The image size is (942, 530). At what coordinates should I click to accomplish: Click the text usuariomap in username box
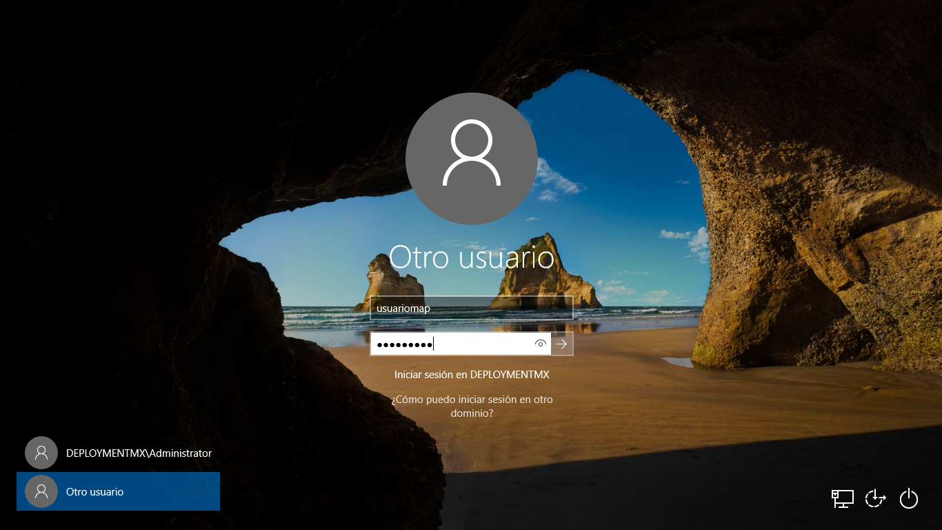tap(403, 308)
